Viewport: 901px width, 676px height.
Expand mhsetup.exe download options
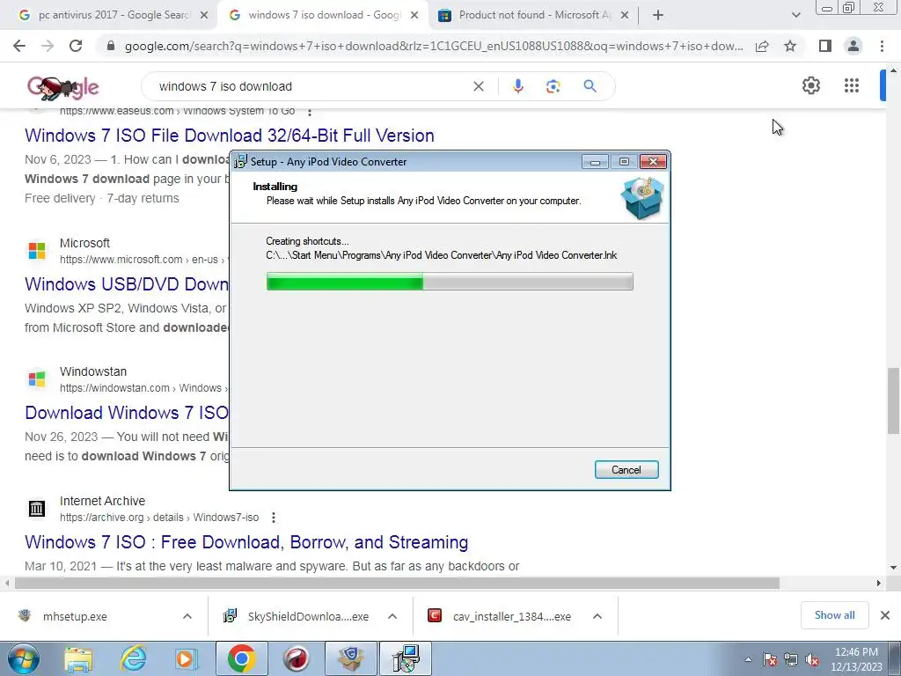(x=187, y=616)
